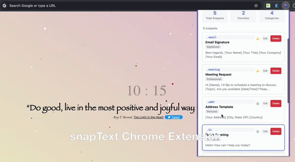This screenshot has height=162, width=295.
Task: Remove the favorite star on Meeting Request
Action: pyautogui.click(x=258, y=71)
